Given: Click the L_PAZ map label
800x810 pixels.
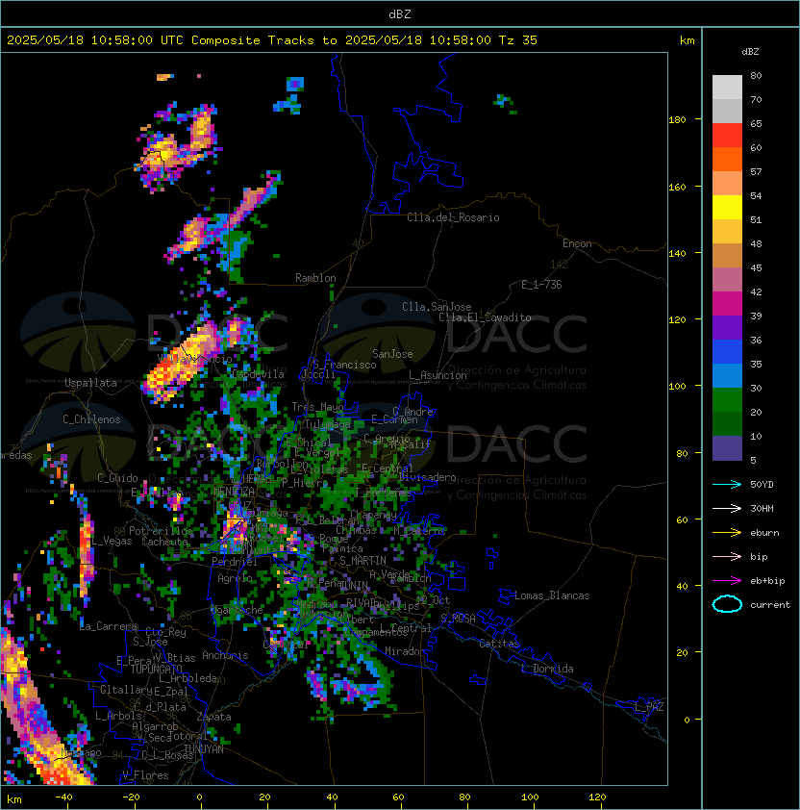Looking at the screenshot, I should coord(649,707).
